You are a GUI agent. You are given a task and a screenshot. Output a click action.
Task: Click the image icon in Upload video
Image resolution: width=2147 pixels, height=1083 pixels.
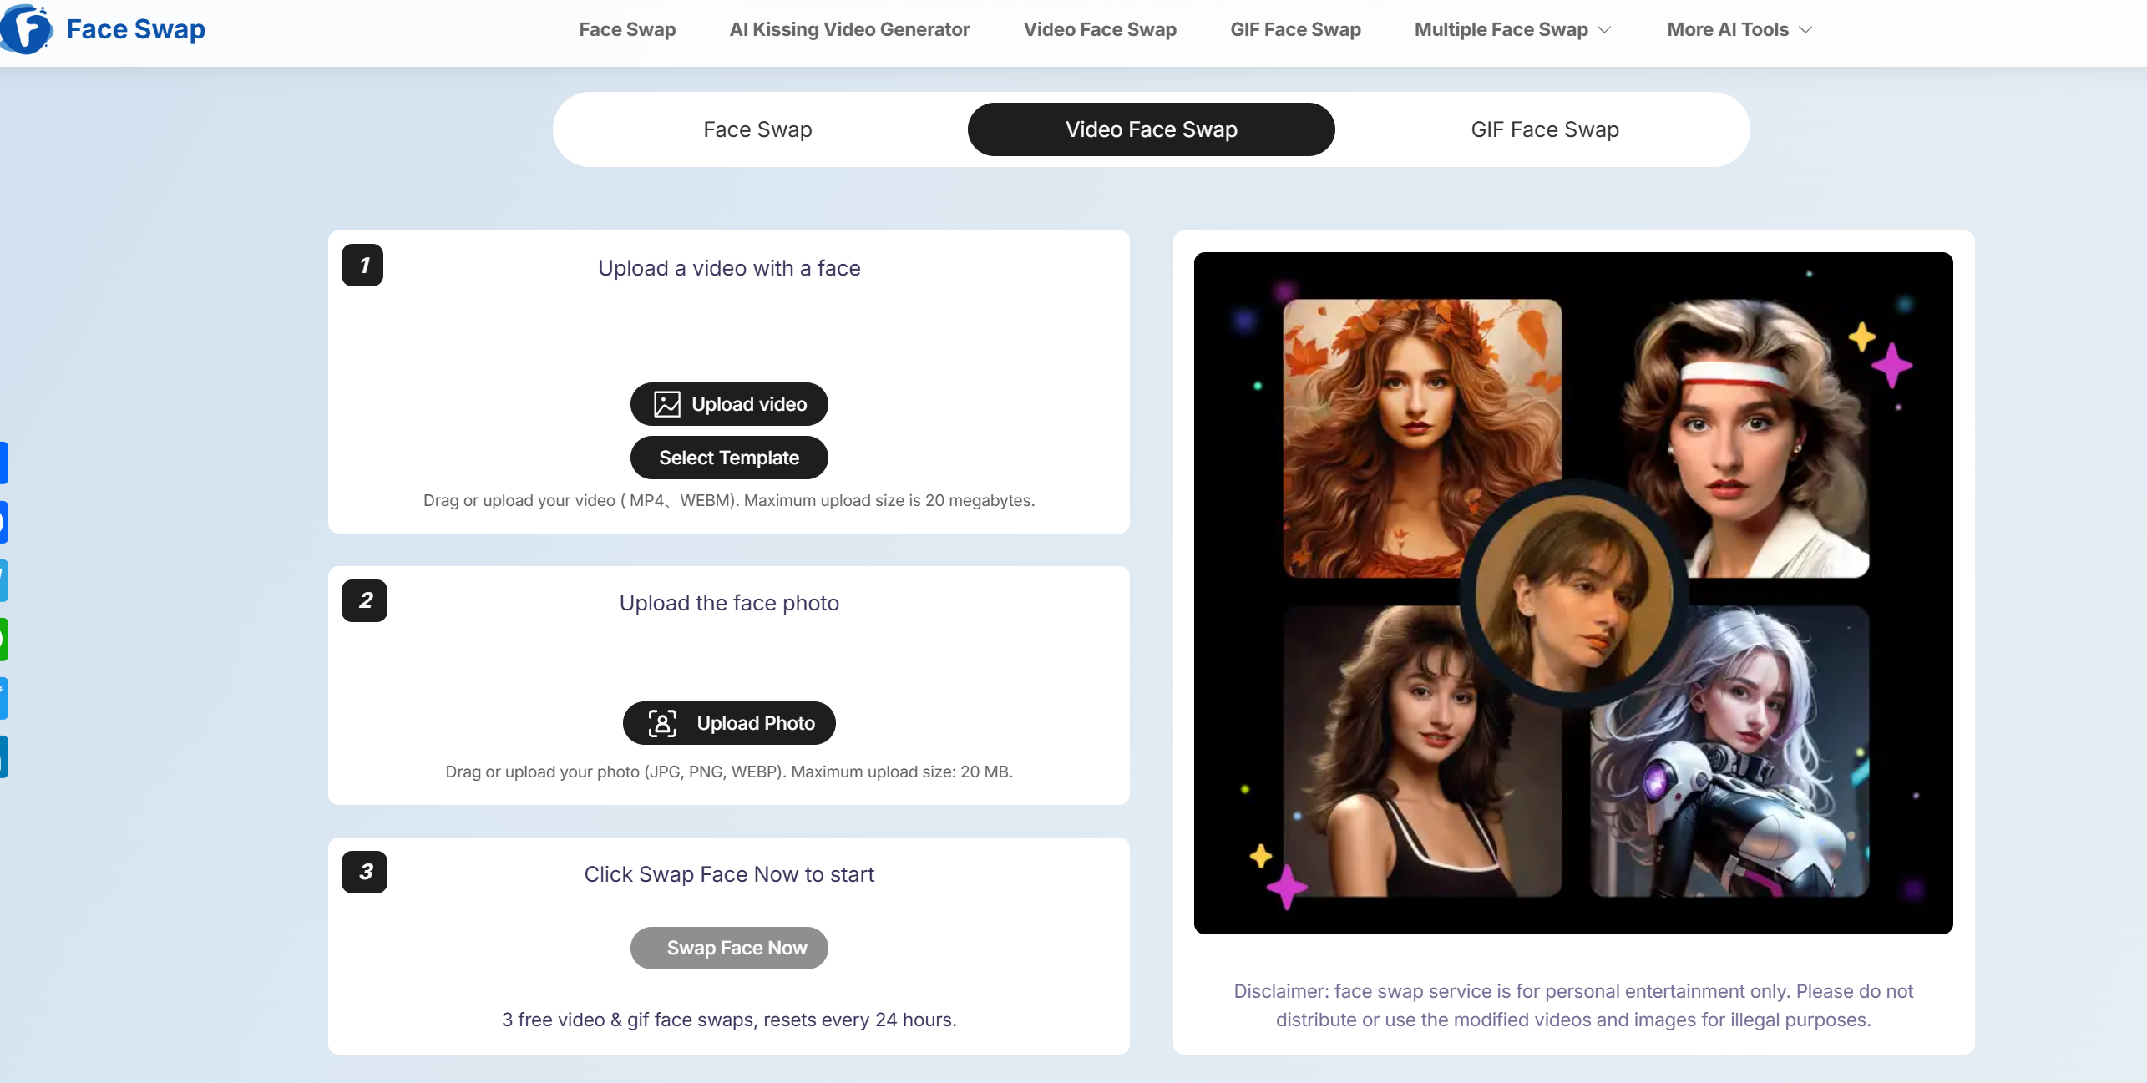666,404
